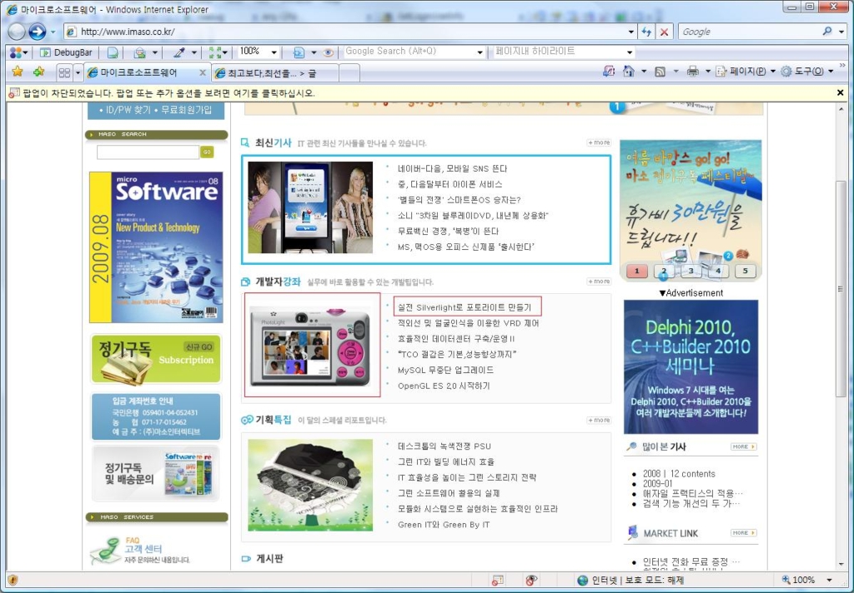Open the Print options dropdown arrow
Screen dimensions: 854x593
[x=707, y=72]
